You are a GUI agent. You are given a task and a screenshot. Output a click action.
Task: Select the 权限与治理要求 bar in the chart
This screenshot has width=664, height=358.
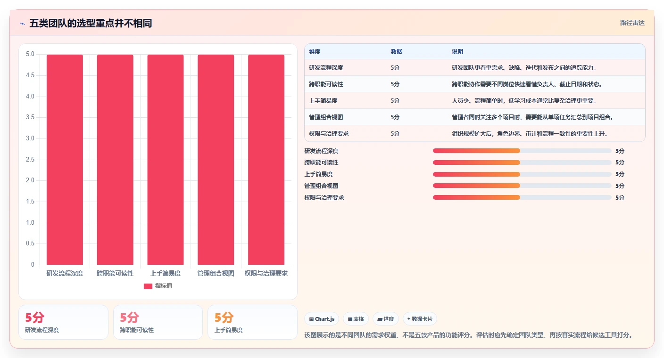click(x=266, y=160)
